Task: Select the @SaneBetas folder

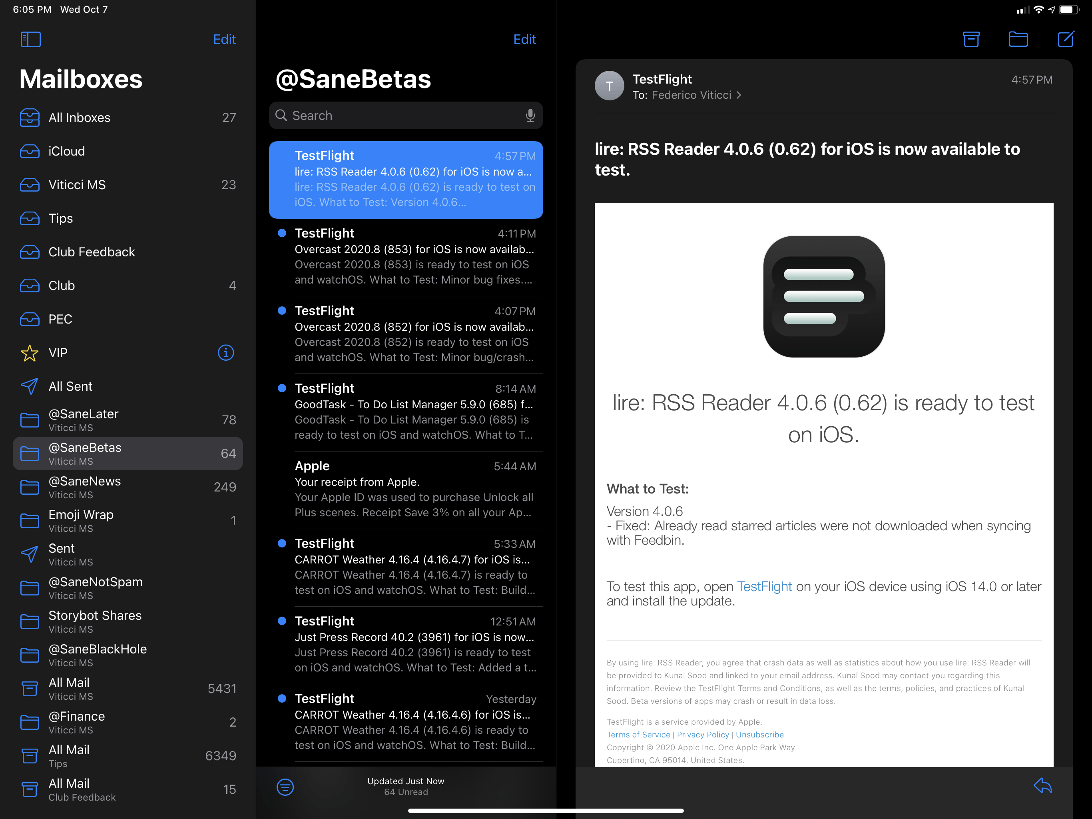Action: tap(128, 453)
